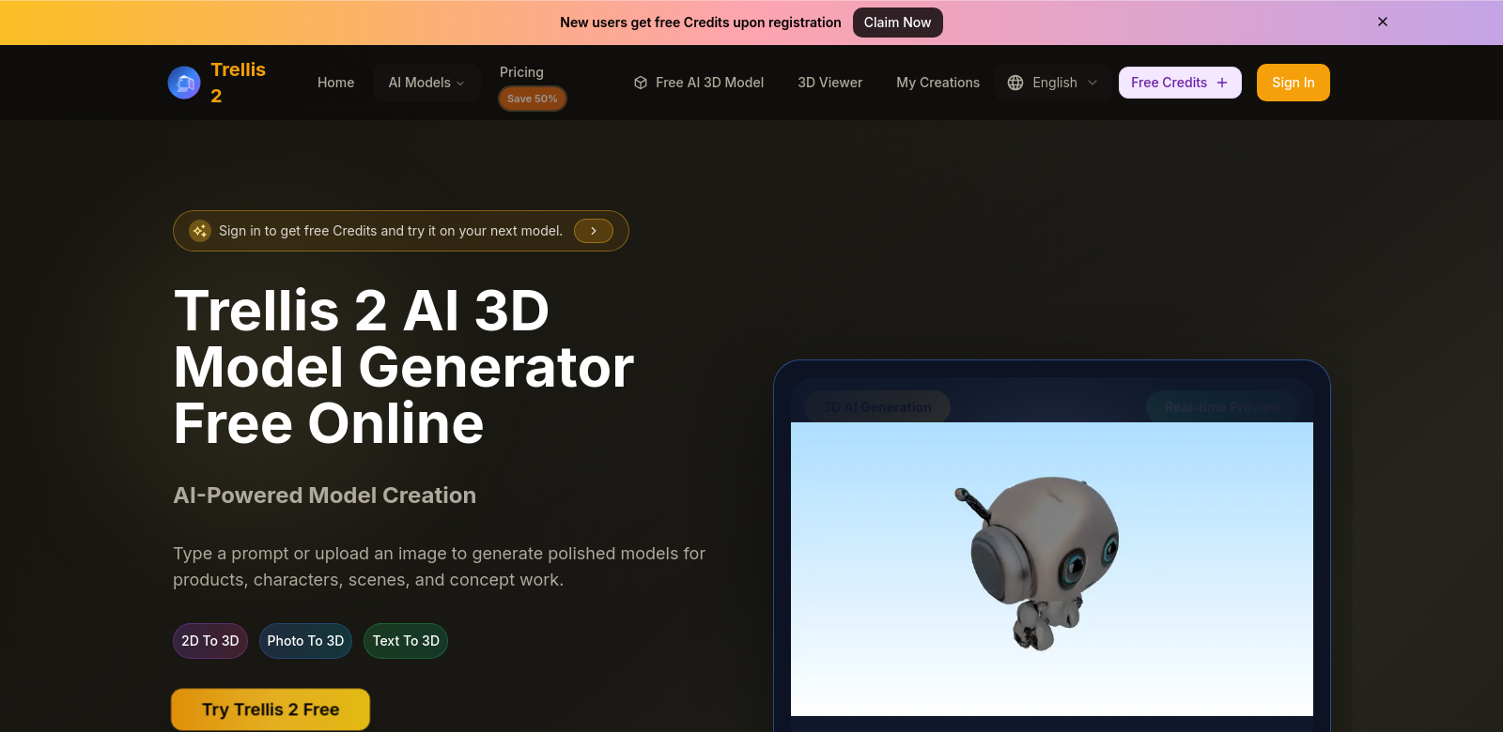Click the plus icon on Free Credits
This screenshot has height=732, width=1503.
[x=1222, y=83]
